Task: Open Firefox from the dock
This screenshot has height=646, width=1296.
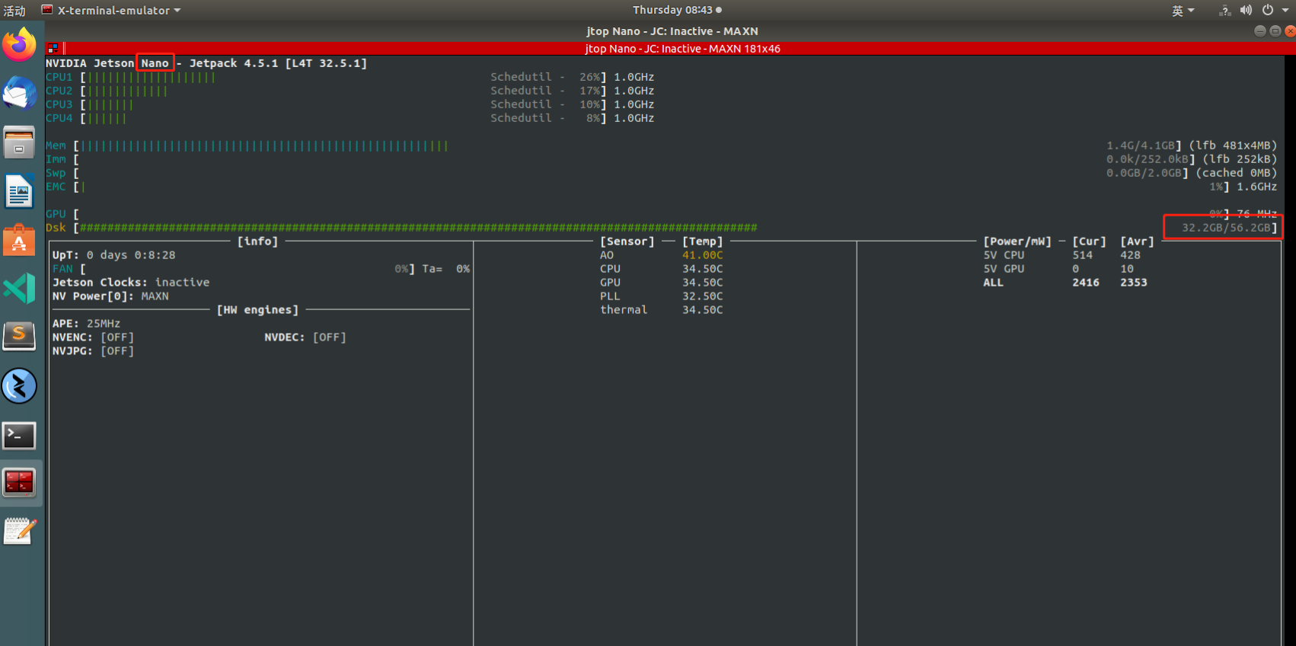Action: 19,45
